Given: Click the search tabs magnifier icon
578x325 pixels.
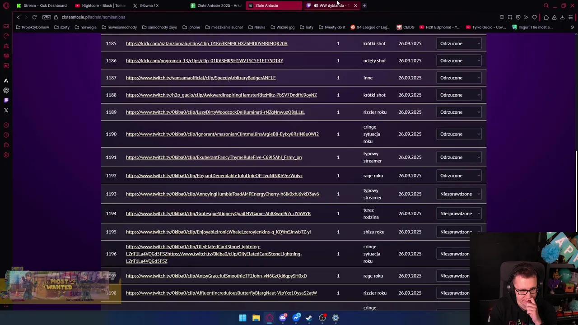Looking at the screenshot, I should click(546, 5).
